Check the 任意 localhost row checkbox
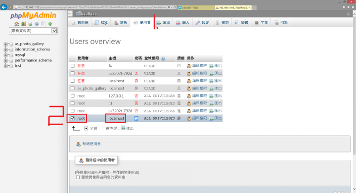Screen dimensions: 356x193 [72, 81]
